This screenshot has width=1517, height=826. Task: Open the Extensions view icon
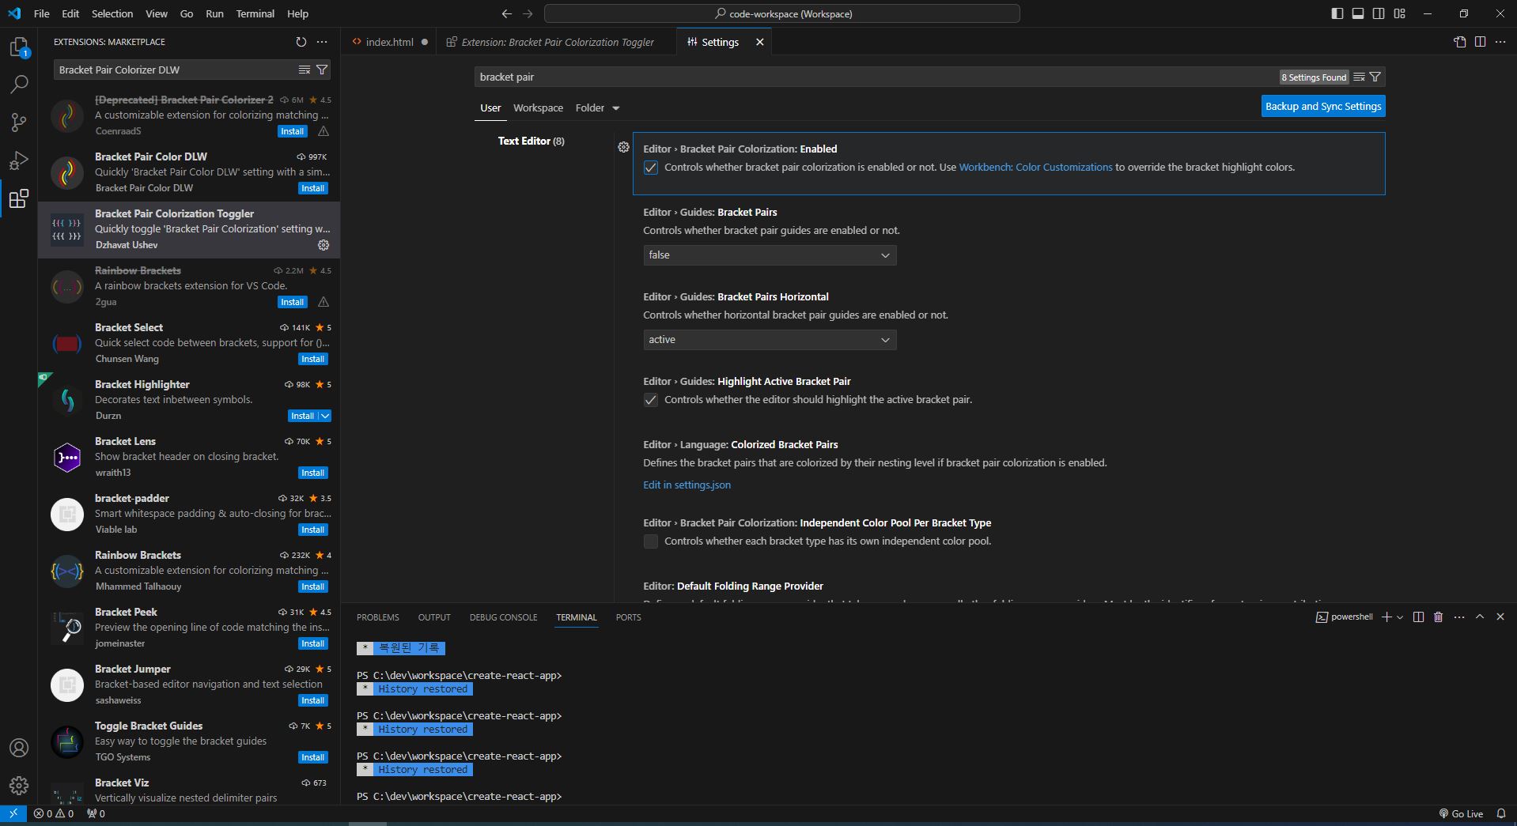(19, 198)
